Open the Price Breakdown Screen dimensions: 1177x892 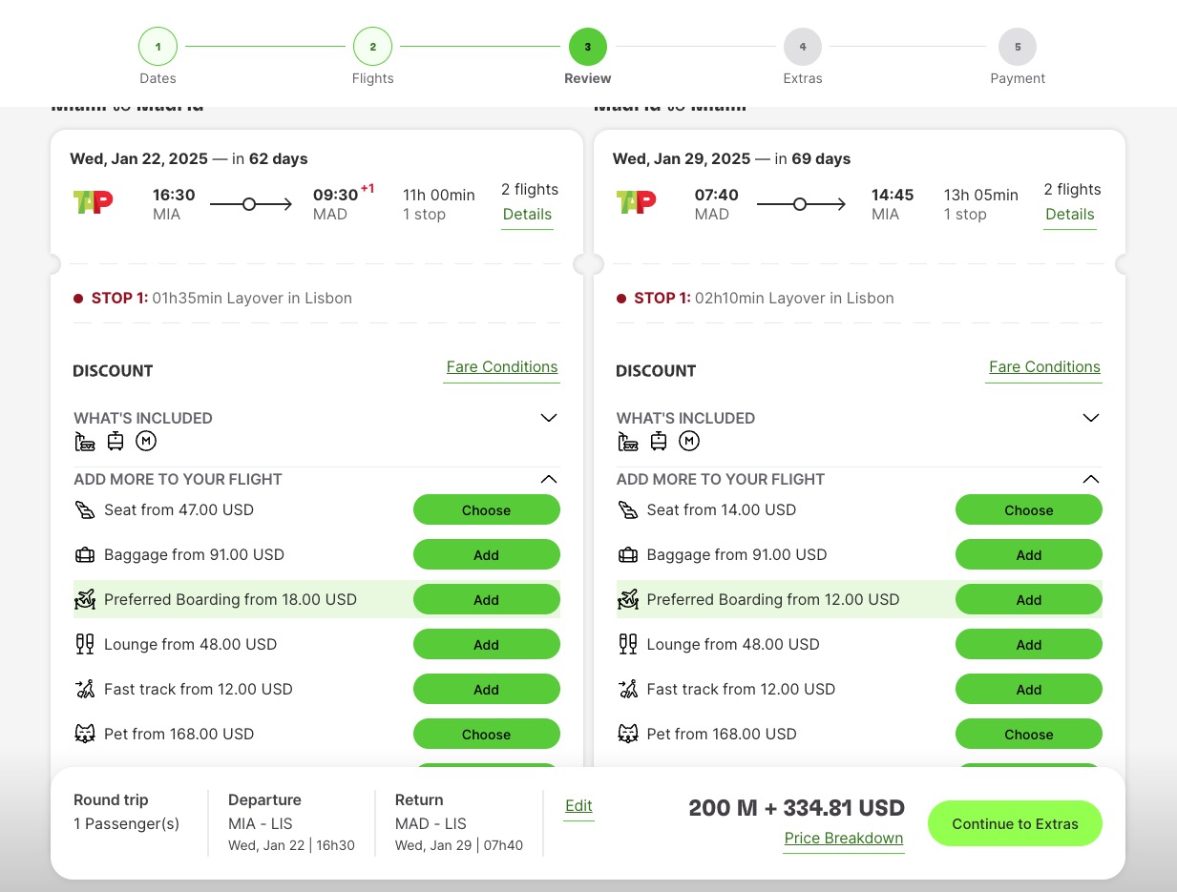(x=843, y=838)
